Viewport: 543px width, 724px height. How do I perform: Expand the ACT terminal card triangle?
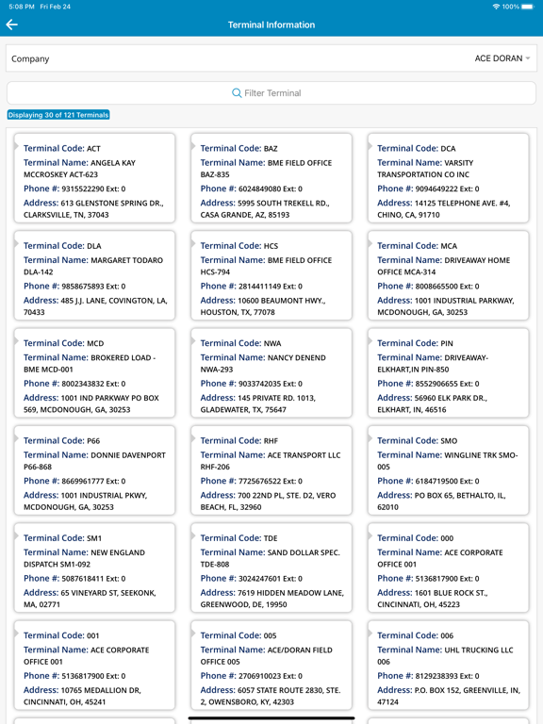tap(16, 146)
